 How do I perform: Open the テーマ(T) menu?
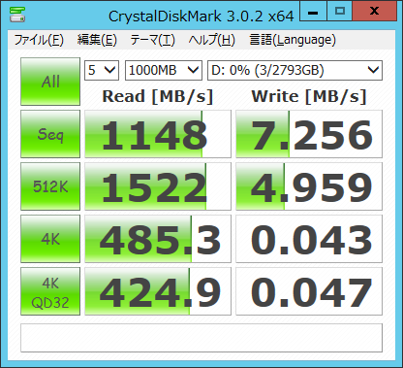152,40
